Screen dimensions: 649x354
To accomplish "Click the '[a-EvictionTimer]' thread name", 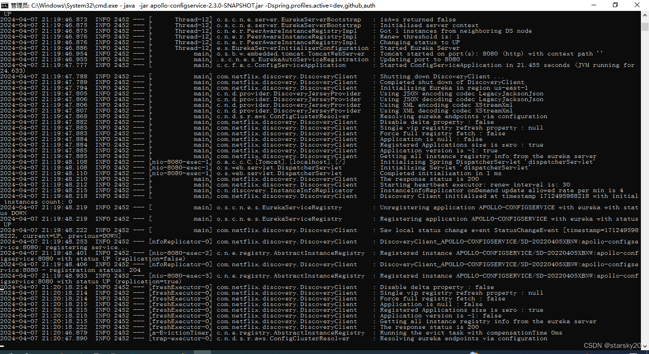I will pos(181,333).
